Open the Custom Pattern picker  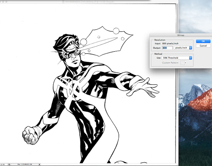183,63
